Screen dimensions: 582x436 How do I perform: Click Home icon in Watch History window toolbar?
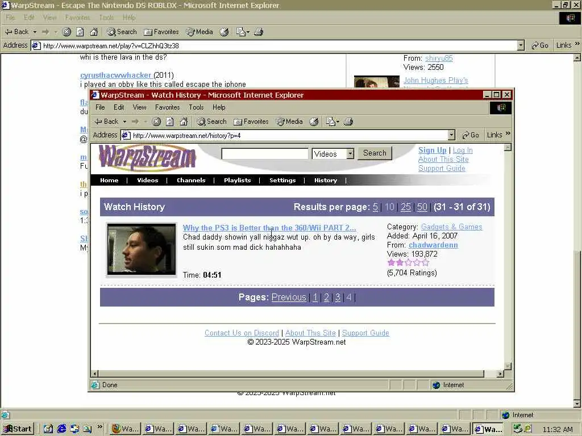[184, 121]
